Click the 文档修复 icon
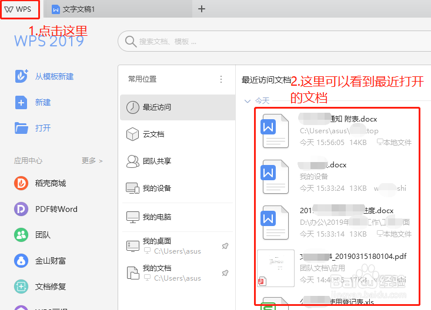The width and height of the screenshot is (431, 310). 21,287
